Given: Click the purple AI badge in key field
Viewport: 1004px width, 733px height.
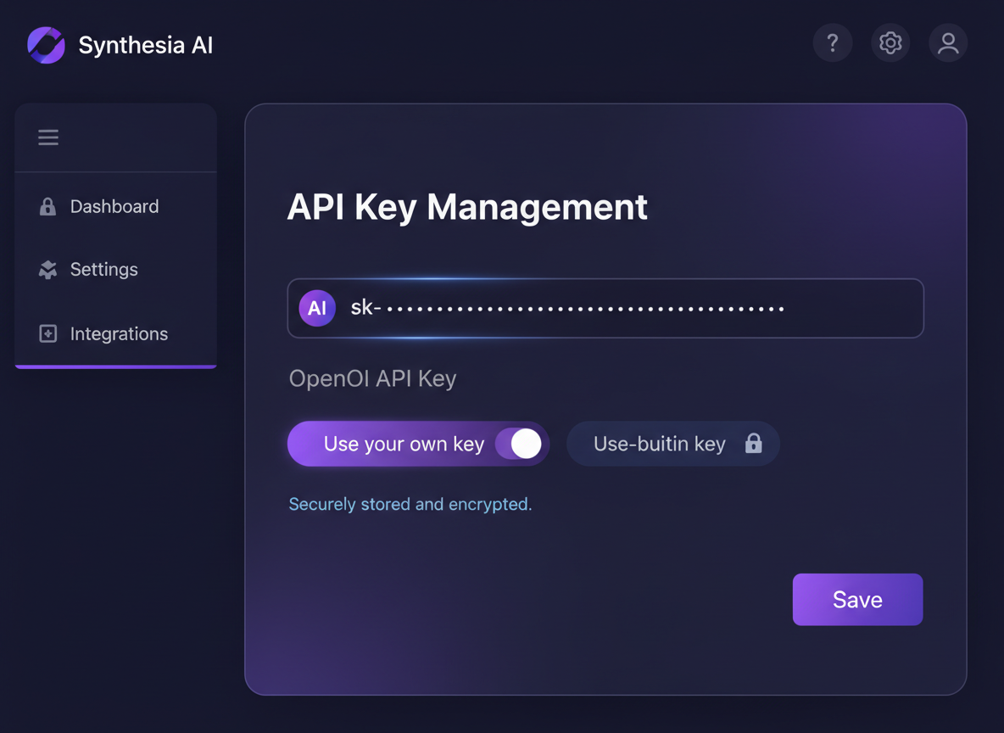Looking at the screenshot, I should [x=317, y=308].
